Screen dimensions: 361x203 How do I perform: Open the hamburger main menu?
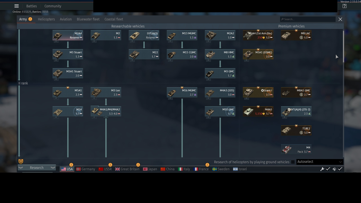pyautogui.click(x=17, y=6)
